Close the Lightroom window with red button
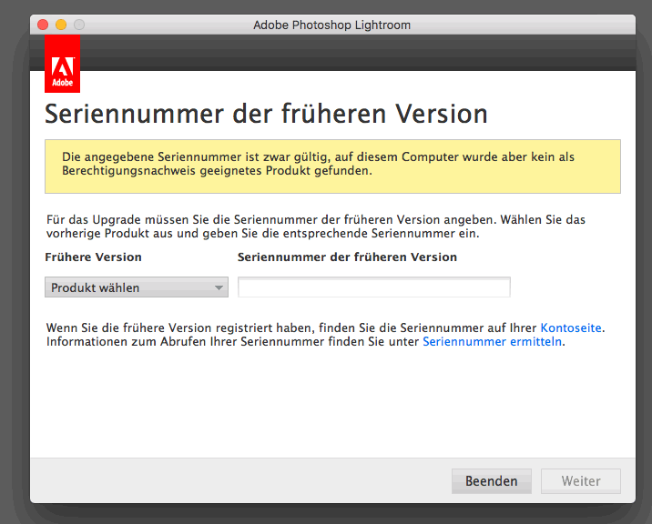The width and height of the screenshot is (652, 524). (43, 25)
